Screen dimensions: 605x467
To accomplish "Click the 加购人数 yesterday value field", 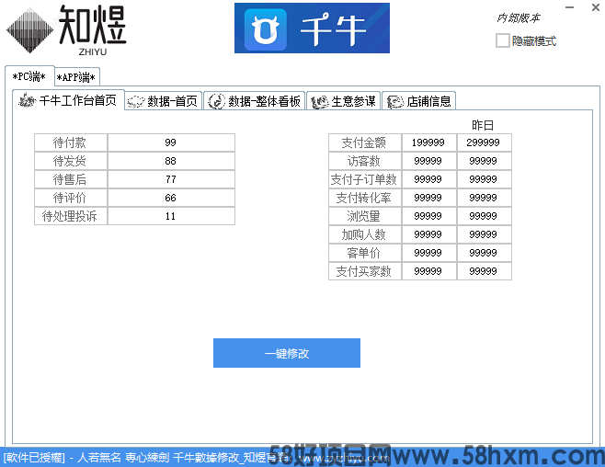I will click(x=484, y=234).
